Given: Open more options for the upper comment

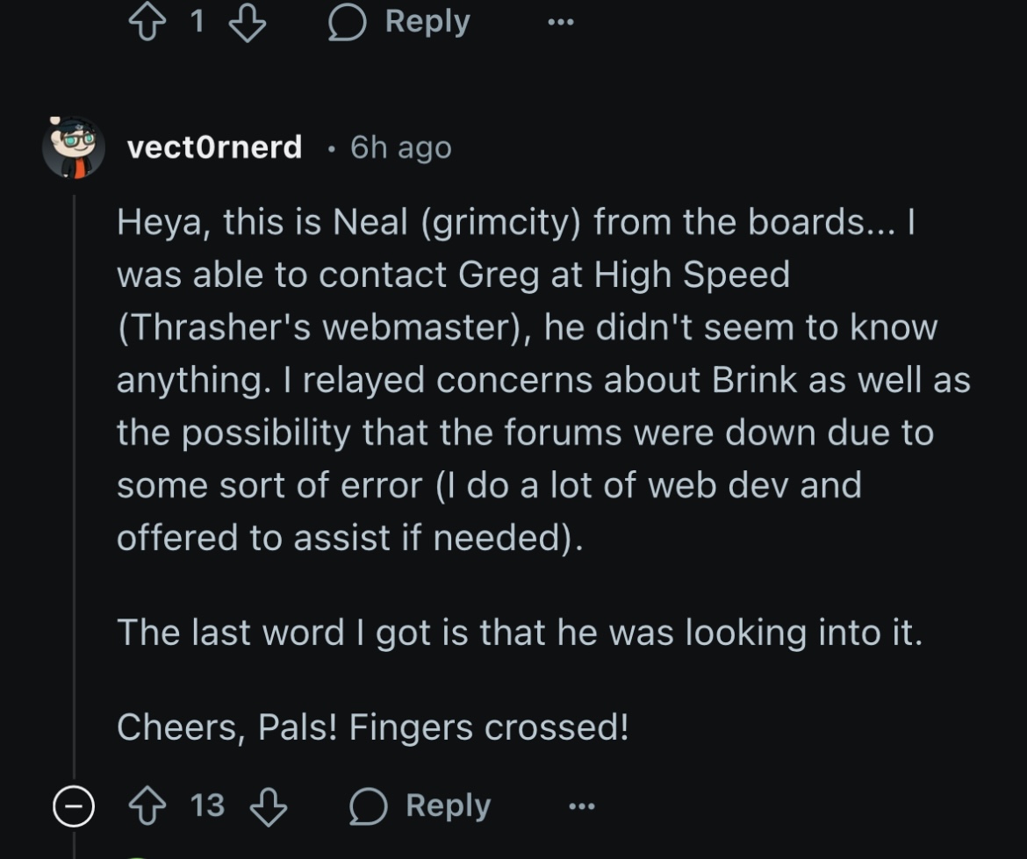Looking at the screenshot, I should click(x=561, y=22).
